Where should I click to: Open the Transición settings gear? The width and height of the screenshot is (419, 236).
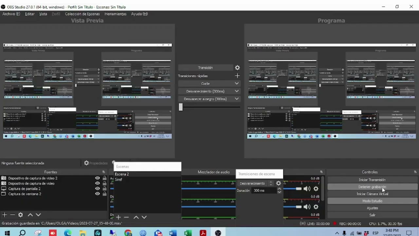(237, 68)
